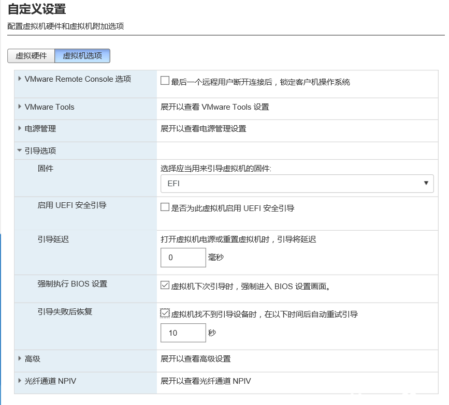Select the 虚拟机选项 tab

[x=82, y=56]
